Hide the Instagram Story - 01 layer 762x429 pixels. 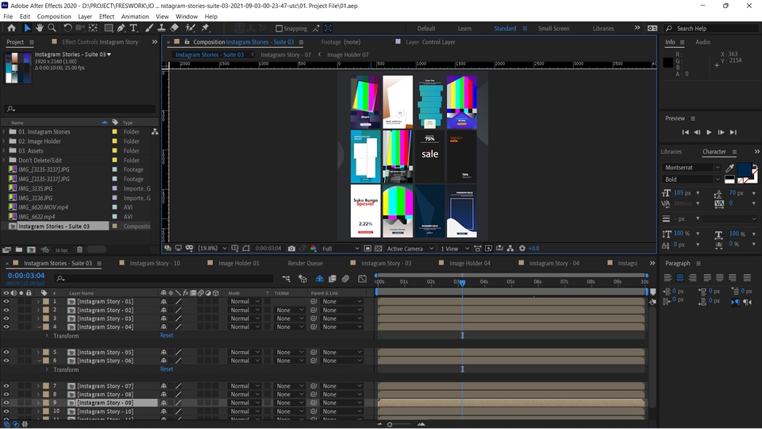[6, 302]
